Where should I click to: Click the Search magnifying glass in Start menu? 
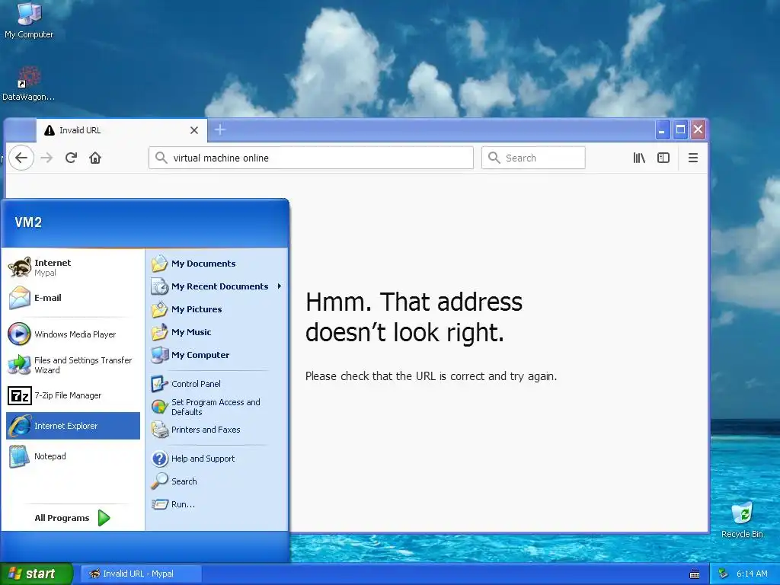point(160,481)
